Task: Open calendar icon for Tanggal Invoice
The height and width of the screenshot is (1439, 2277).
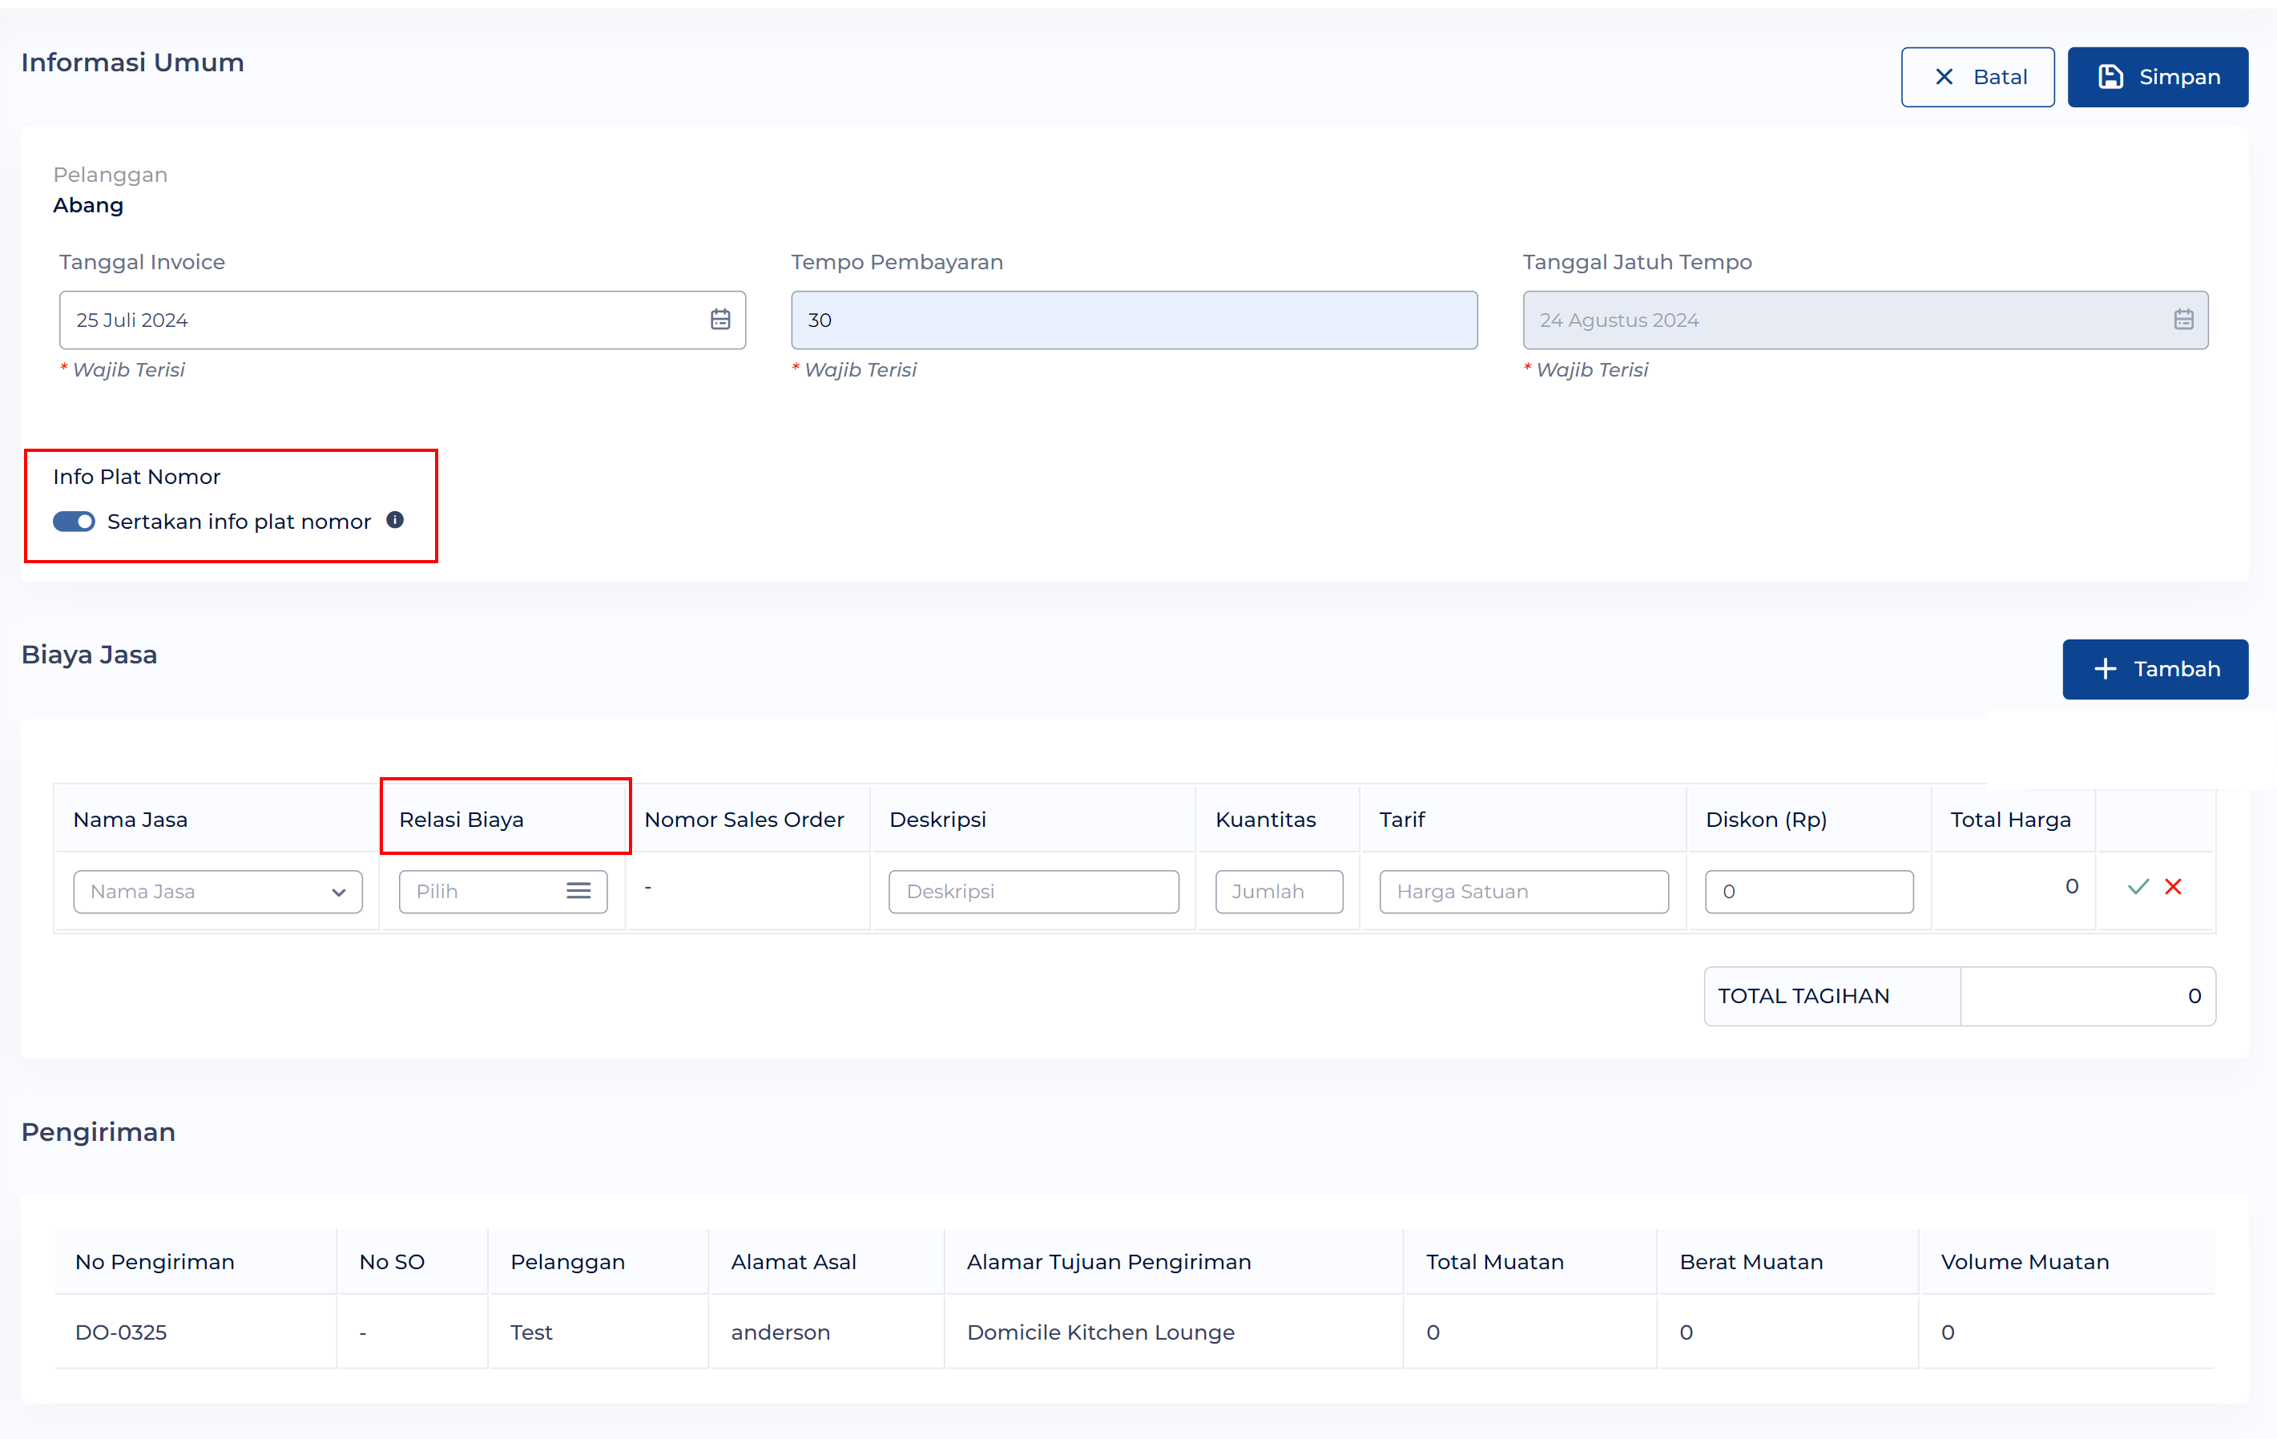Action: (x=719, y=320)
